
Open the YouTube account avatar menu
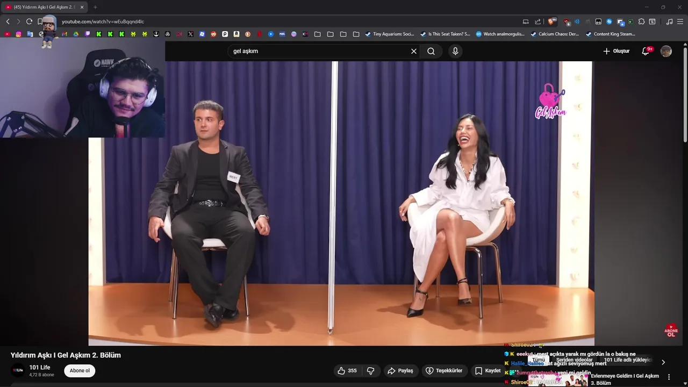click(x=666, y=51)
